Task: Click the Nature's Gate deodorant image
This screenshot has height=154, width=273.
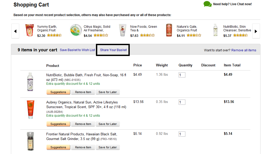Action: (x=169, y=31)
